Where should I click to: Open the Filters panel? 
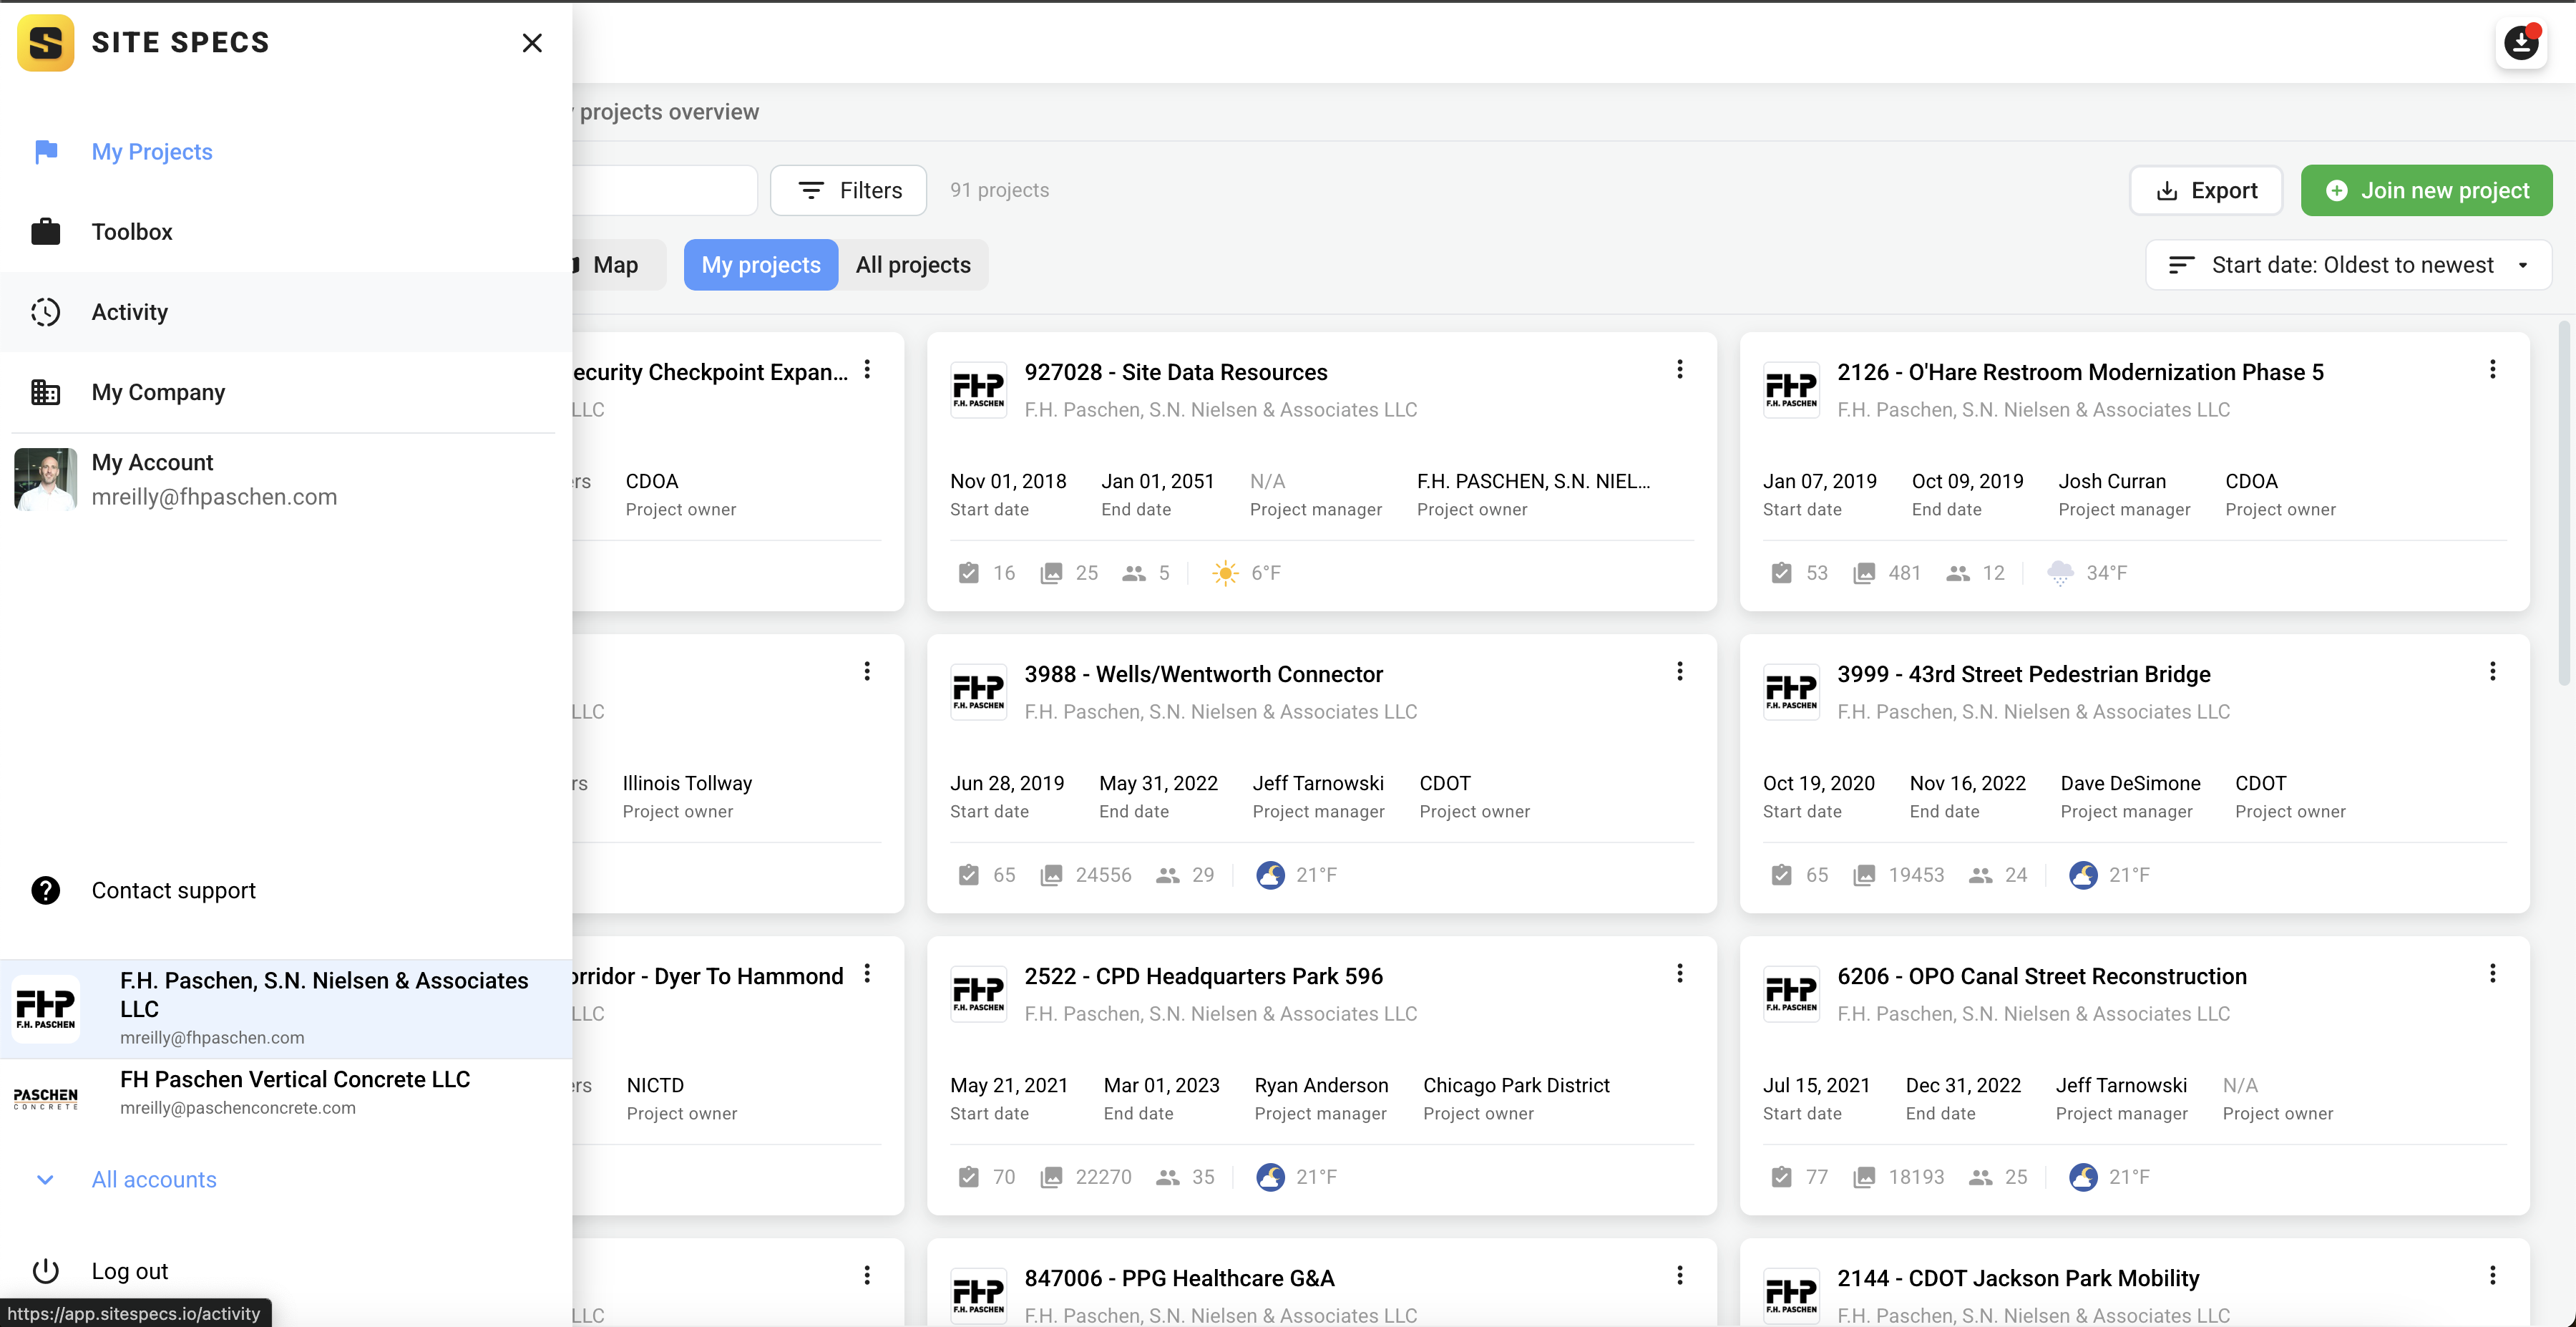(849, 190)
